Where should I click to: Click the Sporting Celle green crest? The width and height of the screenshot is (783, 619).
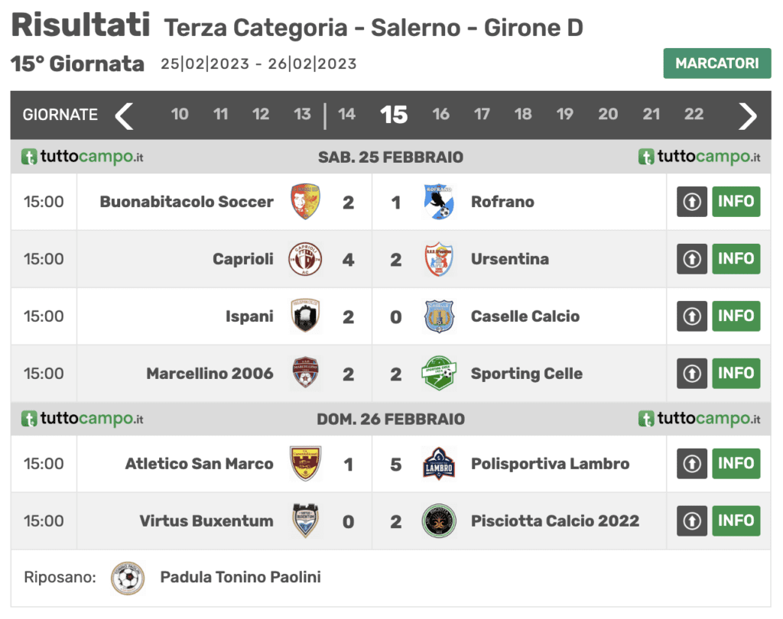click(439, 374)
